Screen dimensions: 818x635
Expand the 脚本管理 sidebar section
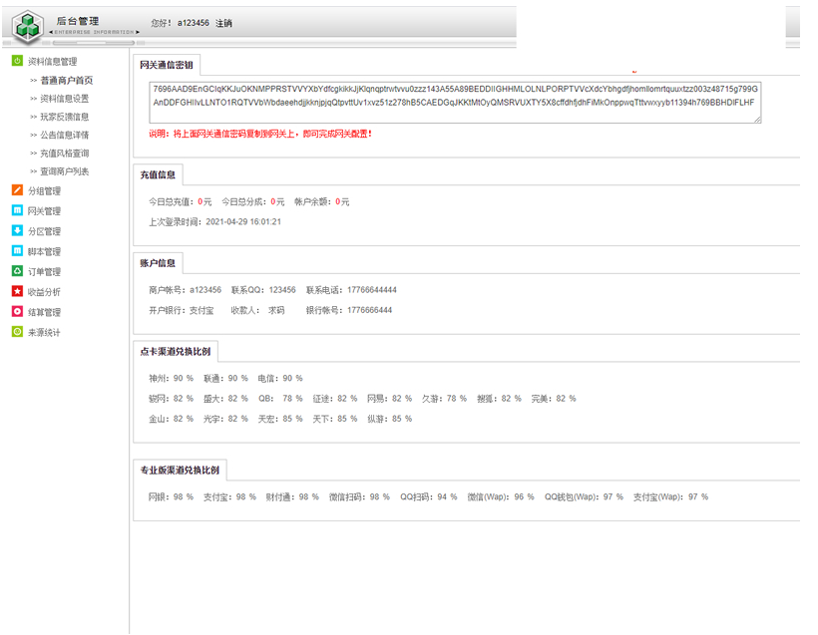(44, 251)
